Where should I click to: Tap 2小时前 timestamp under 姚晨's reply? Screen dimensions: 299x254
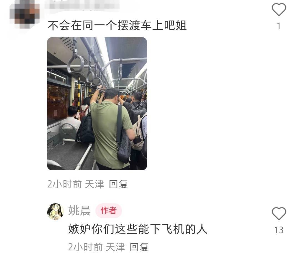85,247
